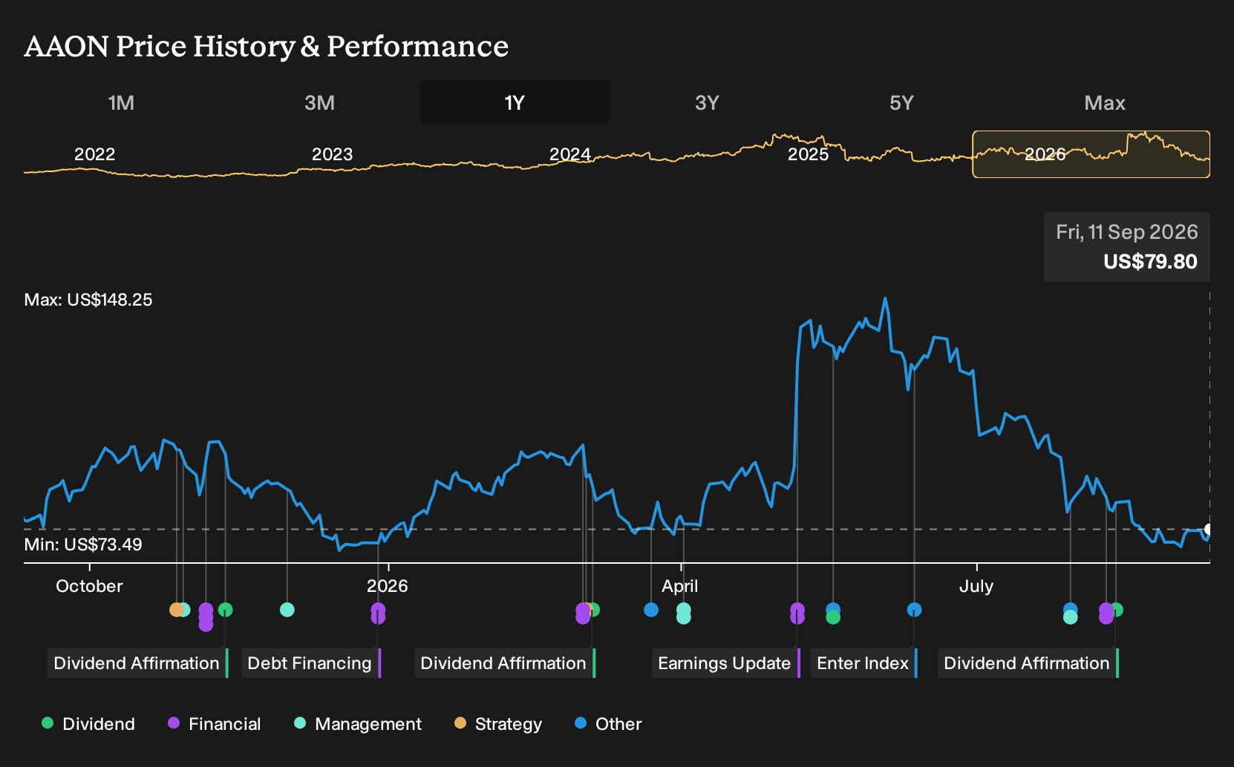Click teal Management dot beside the orange Strategy dot
1234x767 pixels.
184,610
